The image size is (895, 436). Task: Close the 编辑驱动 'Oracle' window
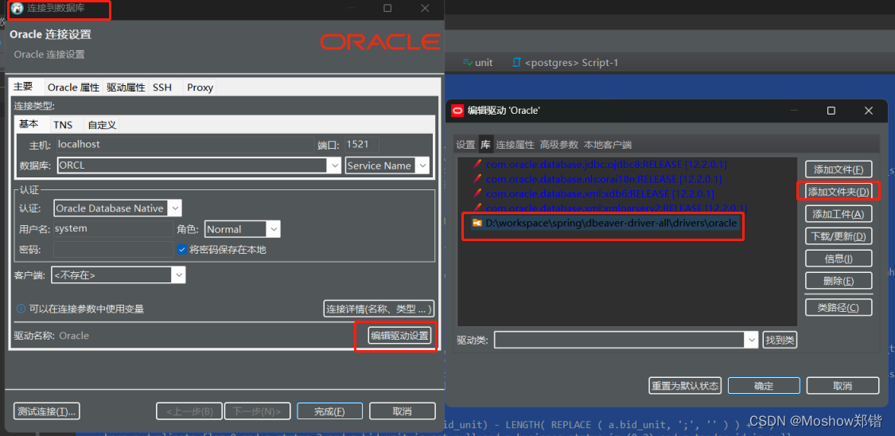tap(868, 110)
